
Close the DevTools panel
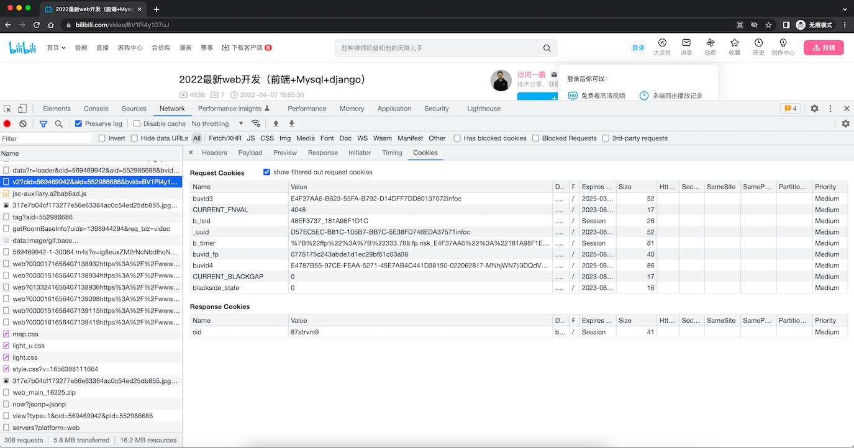[847, 109]
